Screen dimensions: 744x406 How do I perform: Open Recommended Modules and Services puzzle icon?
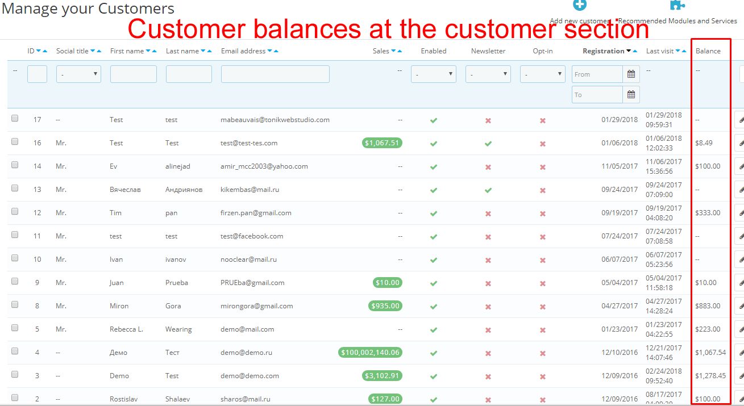(677, 5)
